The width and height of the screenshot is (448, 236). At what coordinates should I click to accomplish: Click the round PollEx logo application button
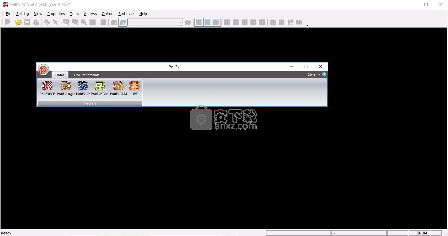43,70
